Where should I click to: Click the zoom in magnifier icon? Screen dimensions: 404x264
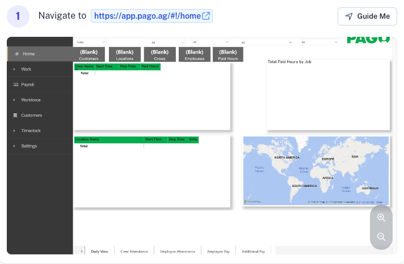[381, 218]
